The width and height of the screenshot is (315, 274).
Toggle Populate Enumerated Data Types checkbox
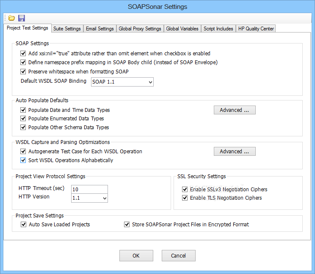coord(23,118)
